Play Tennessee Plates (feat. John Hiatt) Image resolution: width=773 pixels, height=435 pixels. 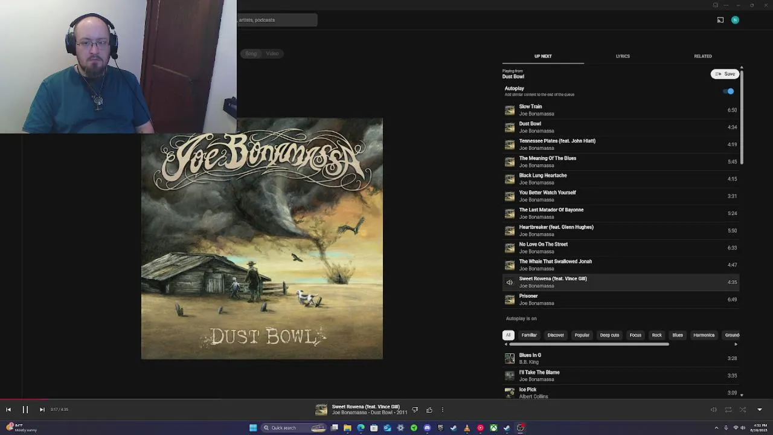point(621,144)
